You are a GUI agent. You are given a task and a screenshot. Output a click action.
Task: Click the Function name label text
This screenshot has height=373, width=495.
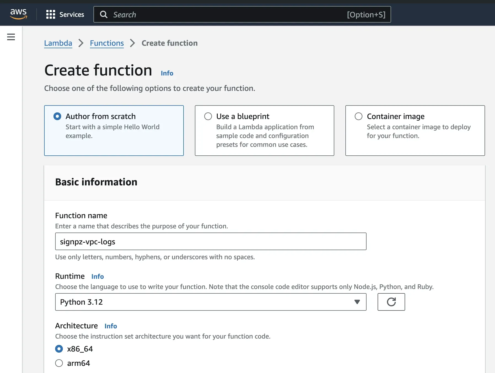coord(81,216)
